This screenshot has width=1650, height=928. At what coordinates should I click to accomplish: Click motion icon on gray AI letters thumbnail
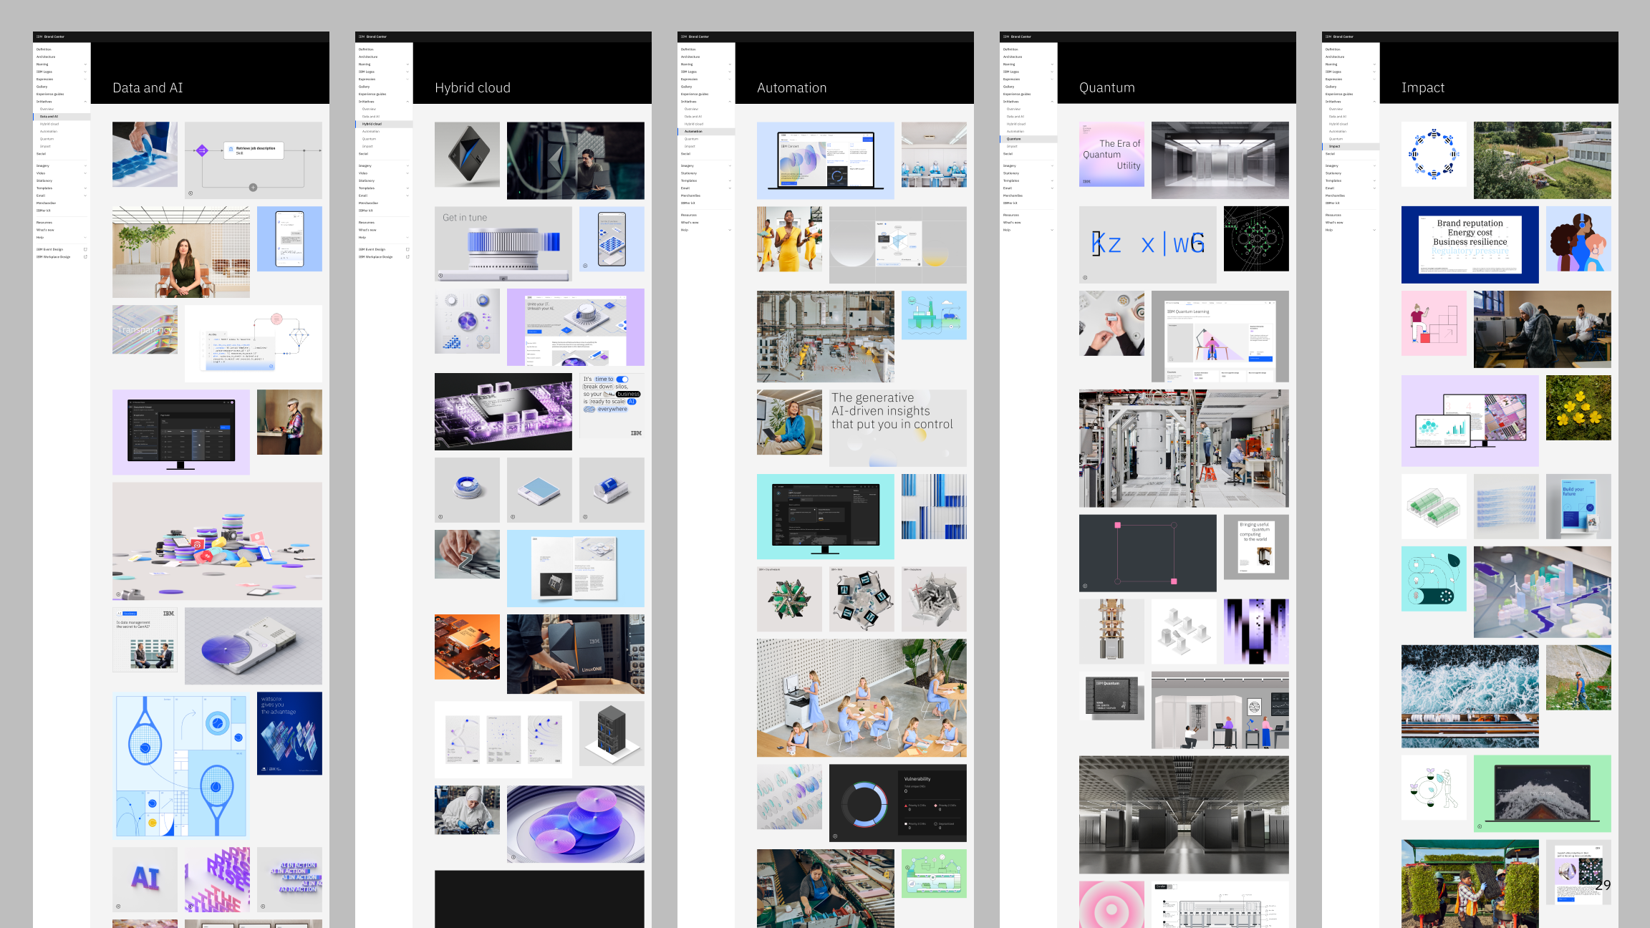(x=118, y=906)
